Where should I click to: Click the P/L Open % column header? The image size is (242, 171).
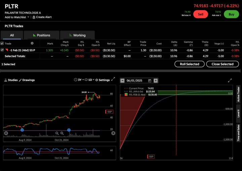pos(235,43)
